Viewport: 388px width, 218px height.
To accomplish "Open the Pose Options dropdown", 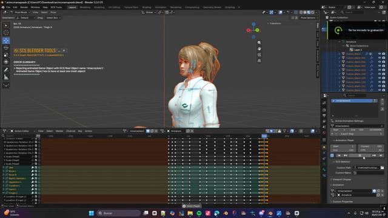I will [x=309, y=18].
